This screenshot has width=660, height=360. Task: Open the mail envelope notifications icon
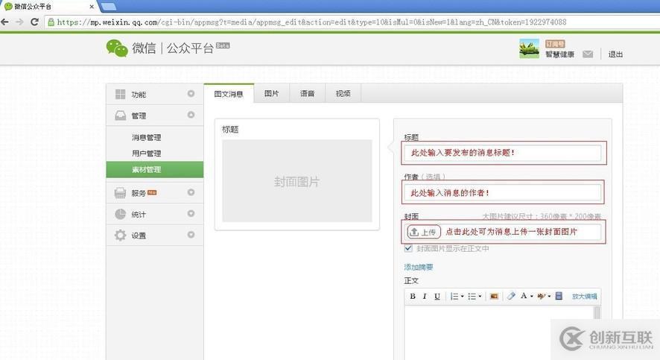tap(588, 54)
